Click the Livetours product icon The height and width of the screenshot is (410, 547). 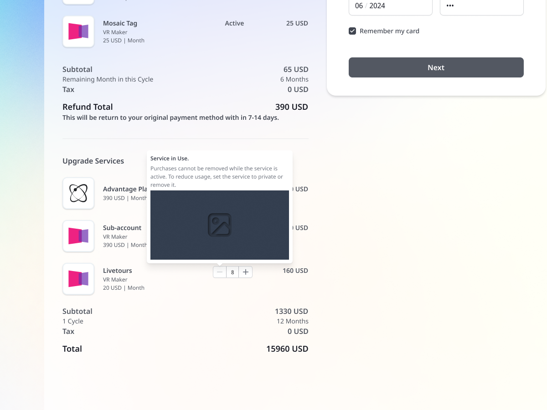78,279
